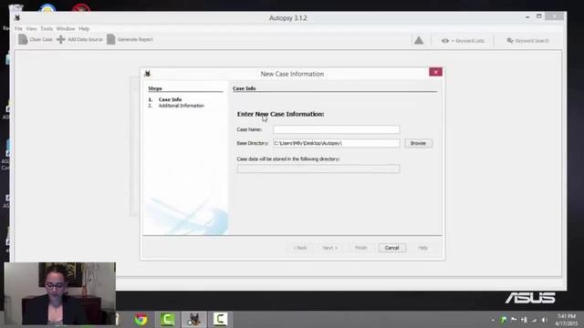Close the New Case Information dialog
The image size is (584, 328).
pos(435,72)
